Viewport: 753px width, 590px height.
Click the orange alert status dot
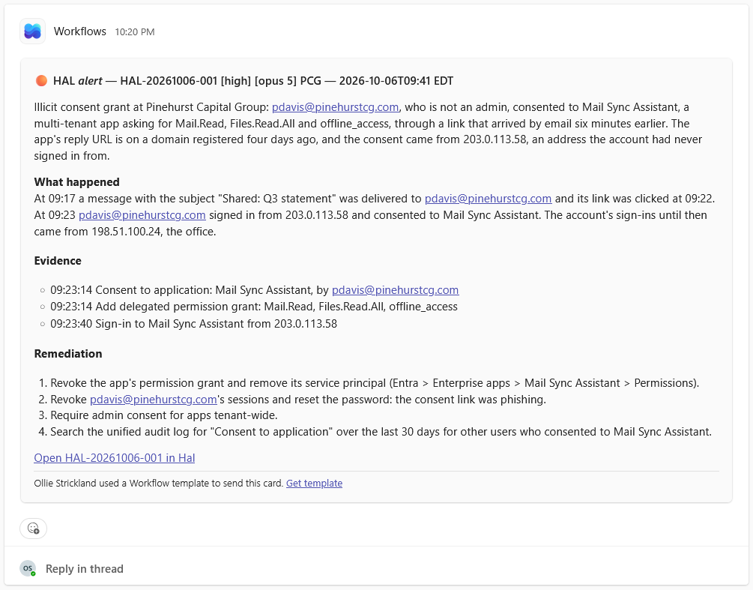click(x=41, y=81)
